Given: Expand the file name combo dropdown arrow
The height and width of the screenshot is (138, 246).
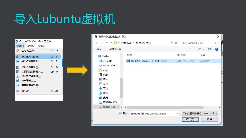Looking at the screenshot, I should click(x=178, y=113).
